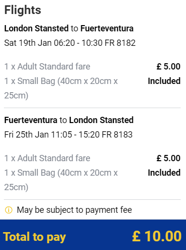
Task: Select the Flights heading
Action: point(23,10)
